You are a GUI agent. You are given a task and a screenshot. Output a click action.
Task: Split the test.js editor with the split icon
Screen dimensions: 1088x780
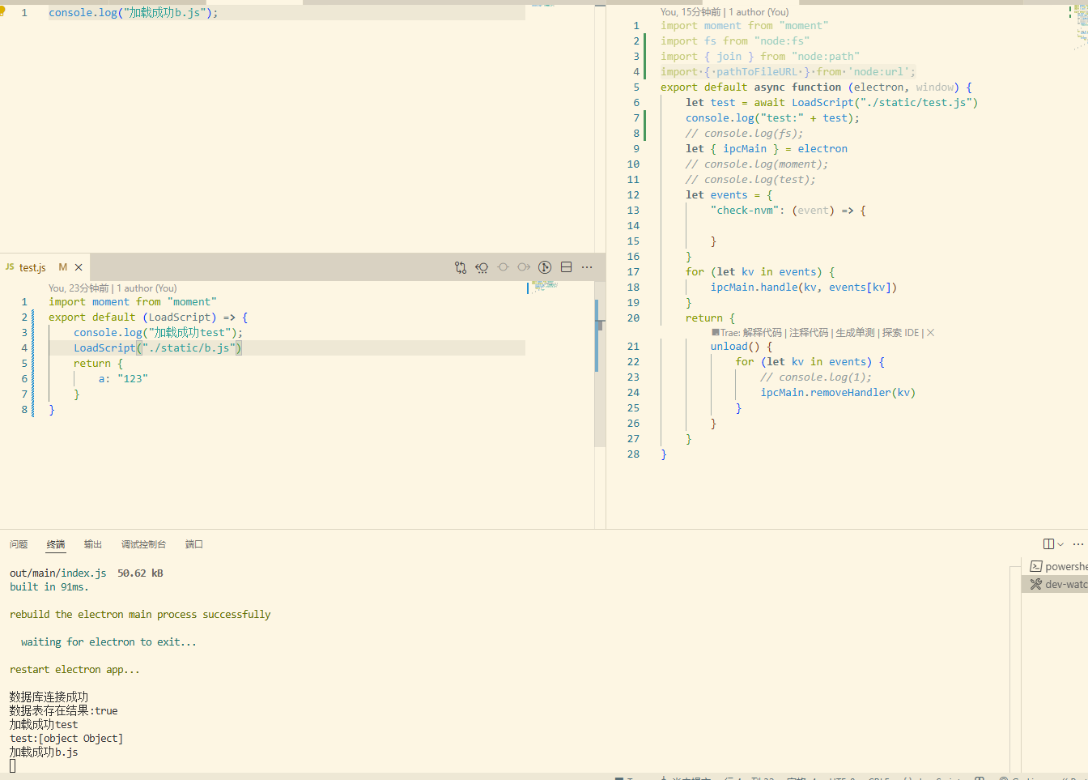(566, 267)
